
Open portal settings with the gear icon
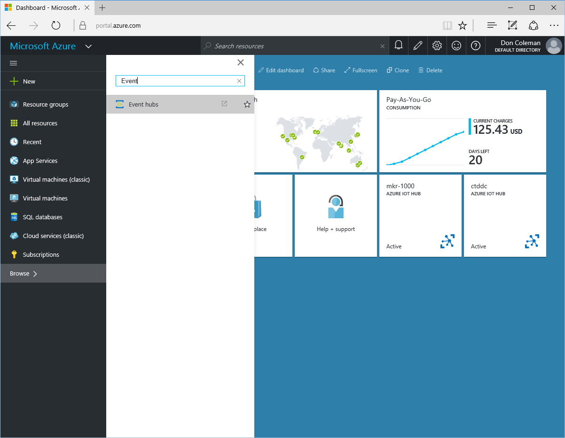tap(437, 45)
